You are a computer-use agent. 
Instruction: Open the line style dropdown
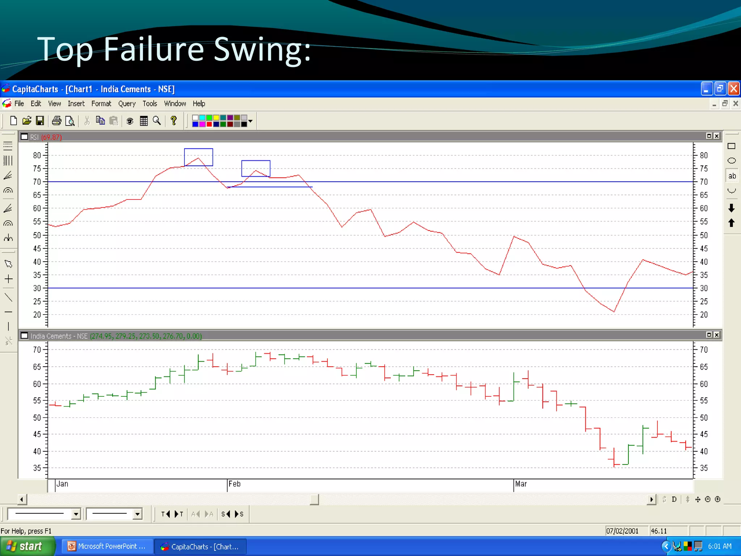coord(76,514)
